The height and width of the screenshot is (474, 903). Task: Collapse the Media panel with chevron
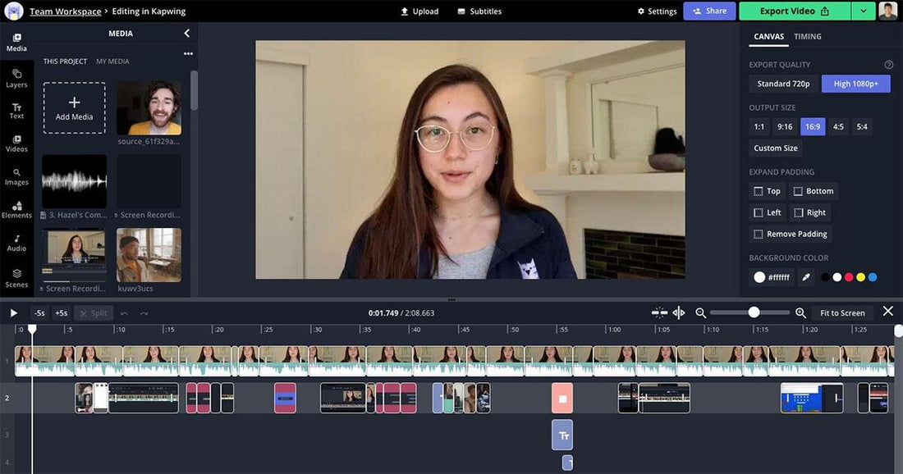pos(186,34)
